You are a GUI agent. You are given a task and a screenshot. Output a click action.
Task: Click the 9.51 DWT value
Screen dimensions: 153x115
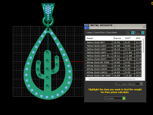(127, 62)
